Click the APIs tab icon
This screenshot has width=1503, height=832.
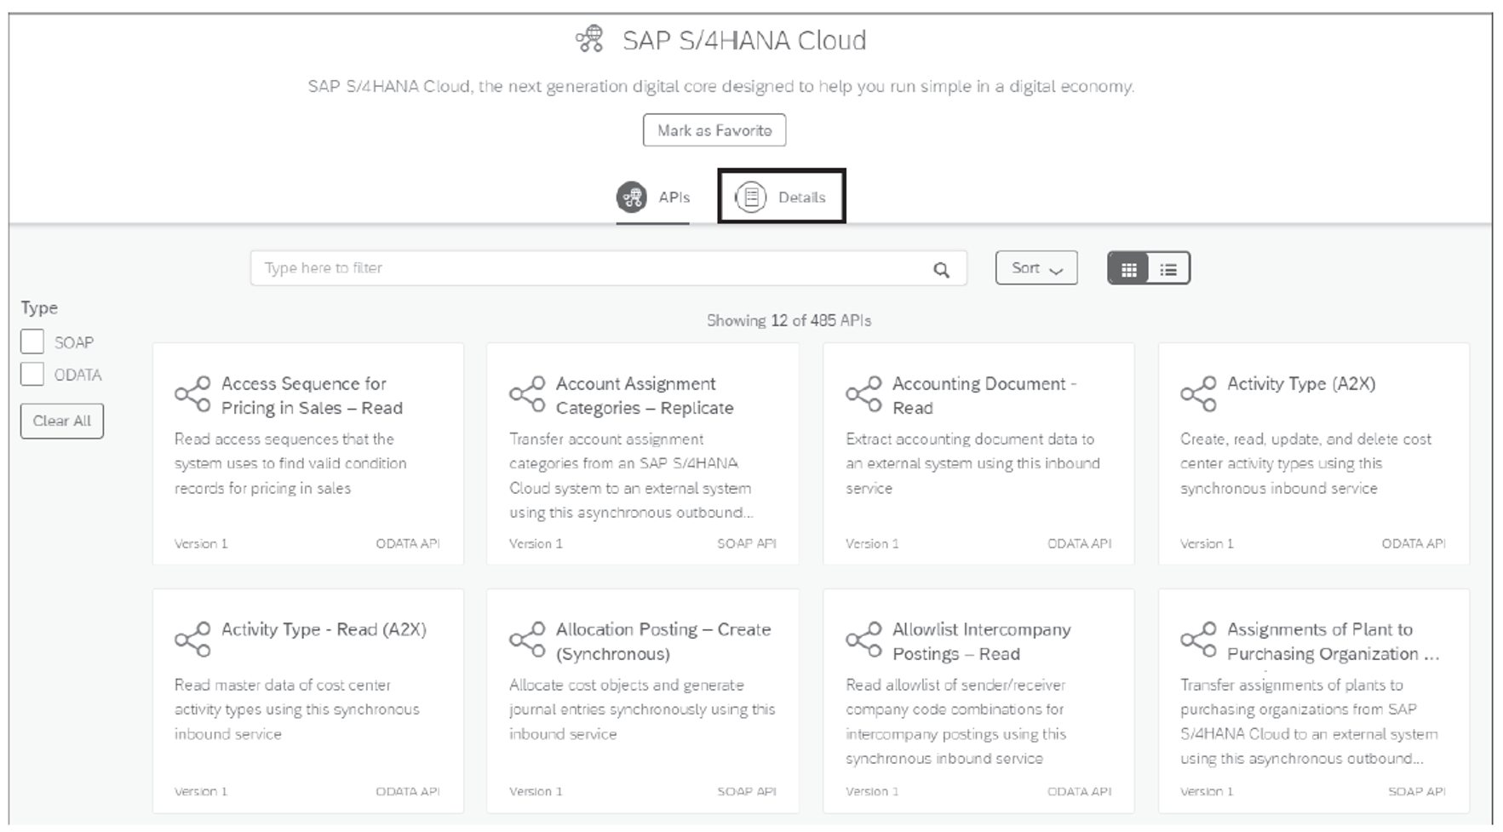[x=631, y=197]
